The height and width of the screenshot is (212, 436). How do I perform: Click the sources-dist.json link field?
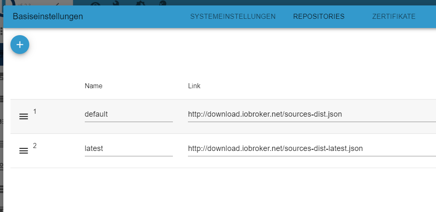[311, 114]
